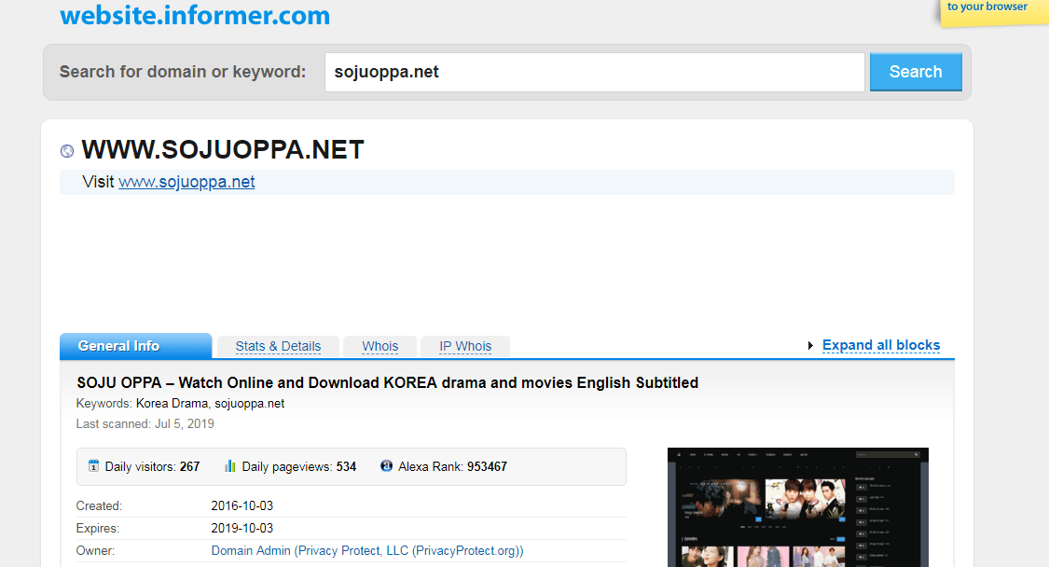Click the WWW.SOJUOPPA.NET heading
Viewport: 1049px width, 567px height.
tap(223, 150)
